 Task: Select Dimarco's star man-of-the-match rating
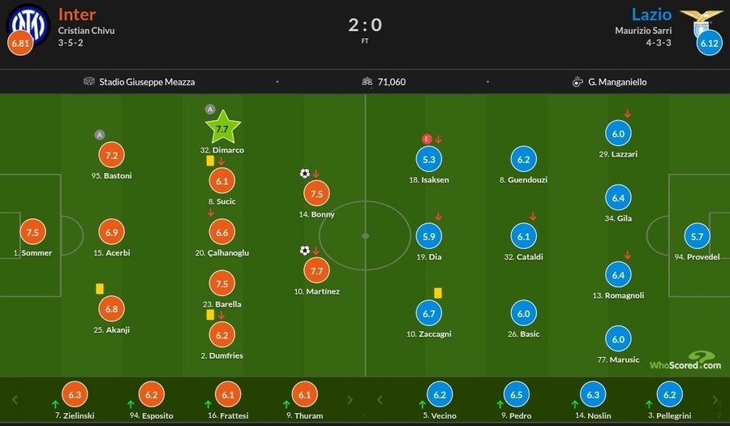click(223, 127)
